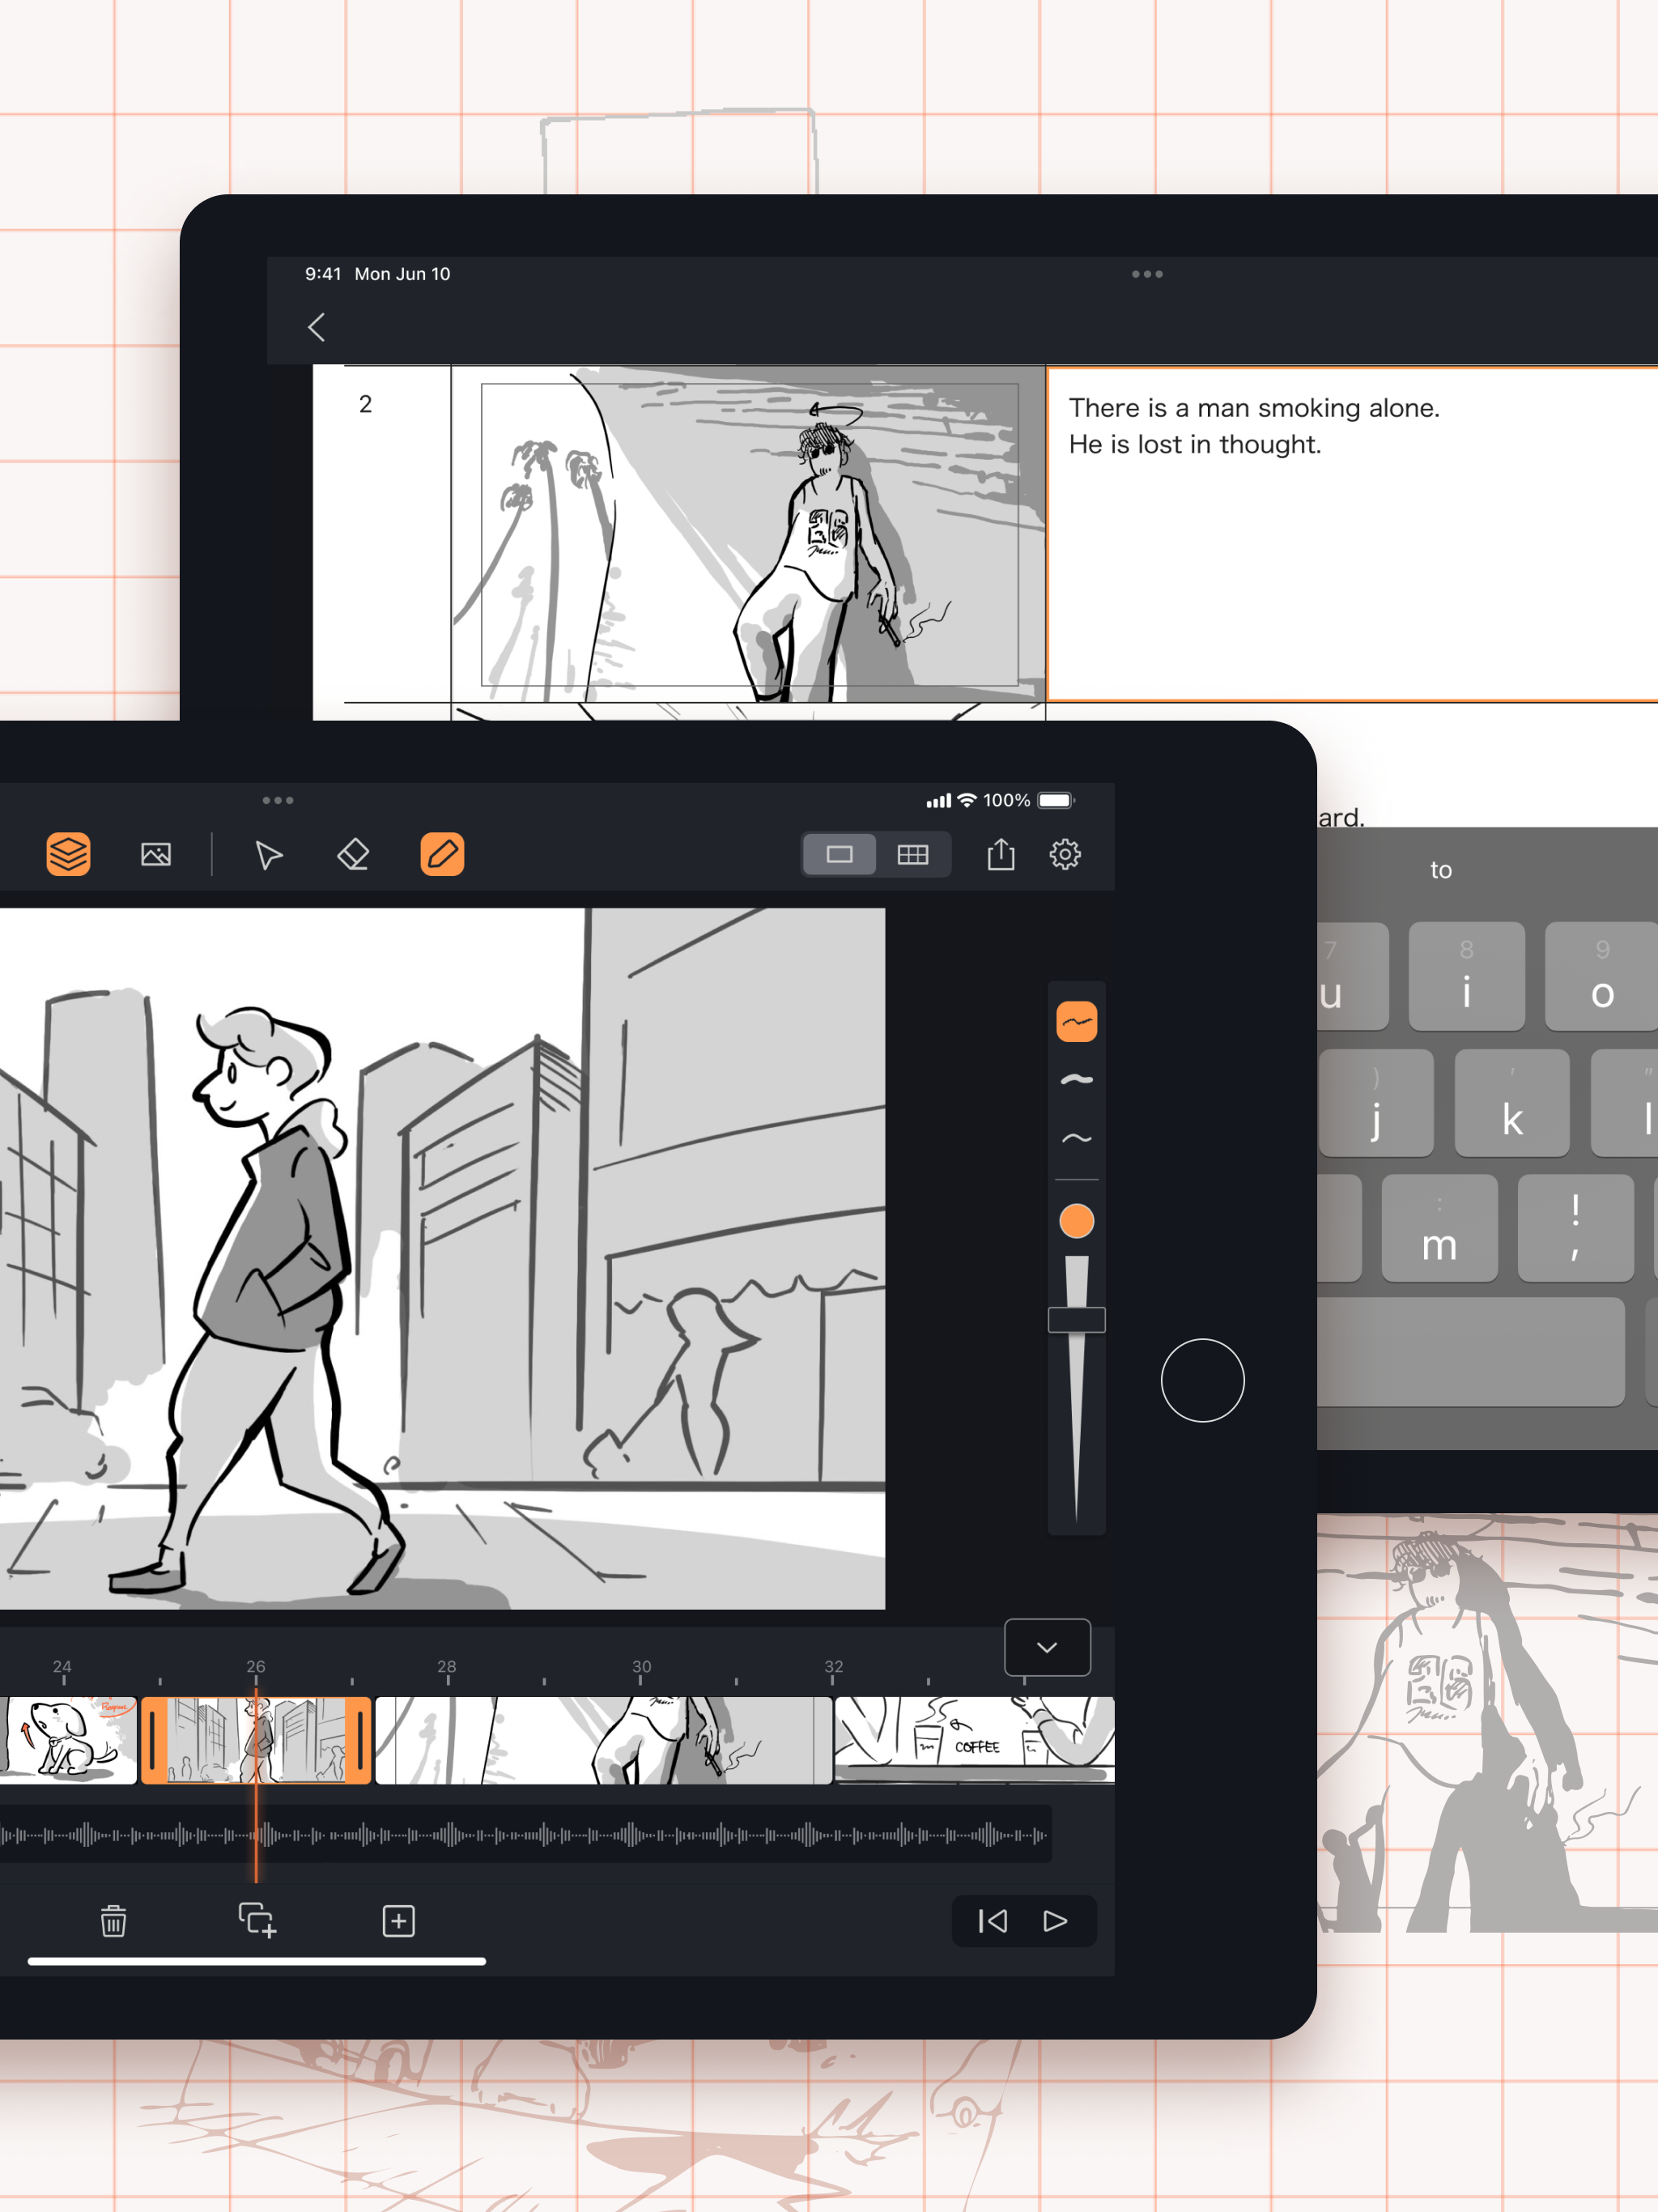Select the arrow selection tool

pyautogui.click(x=268, y=855)
